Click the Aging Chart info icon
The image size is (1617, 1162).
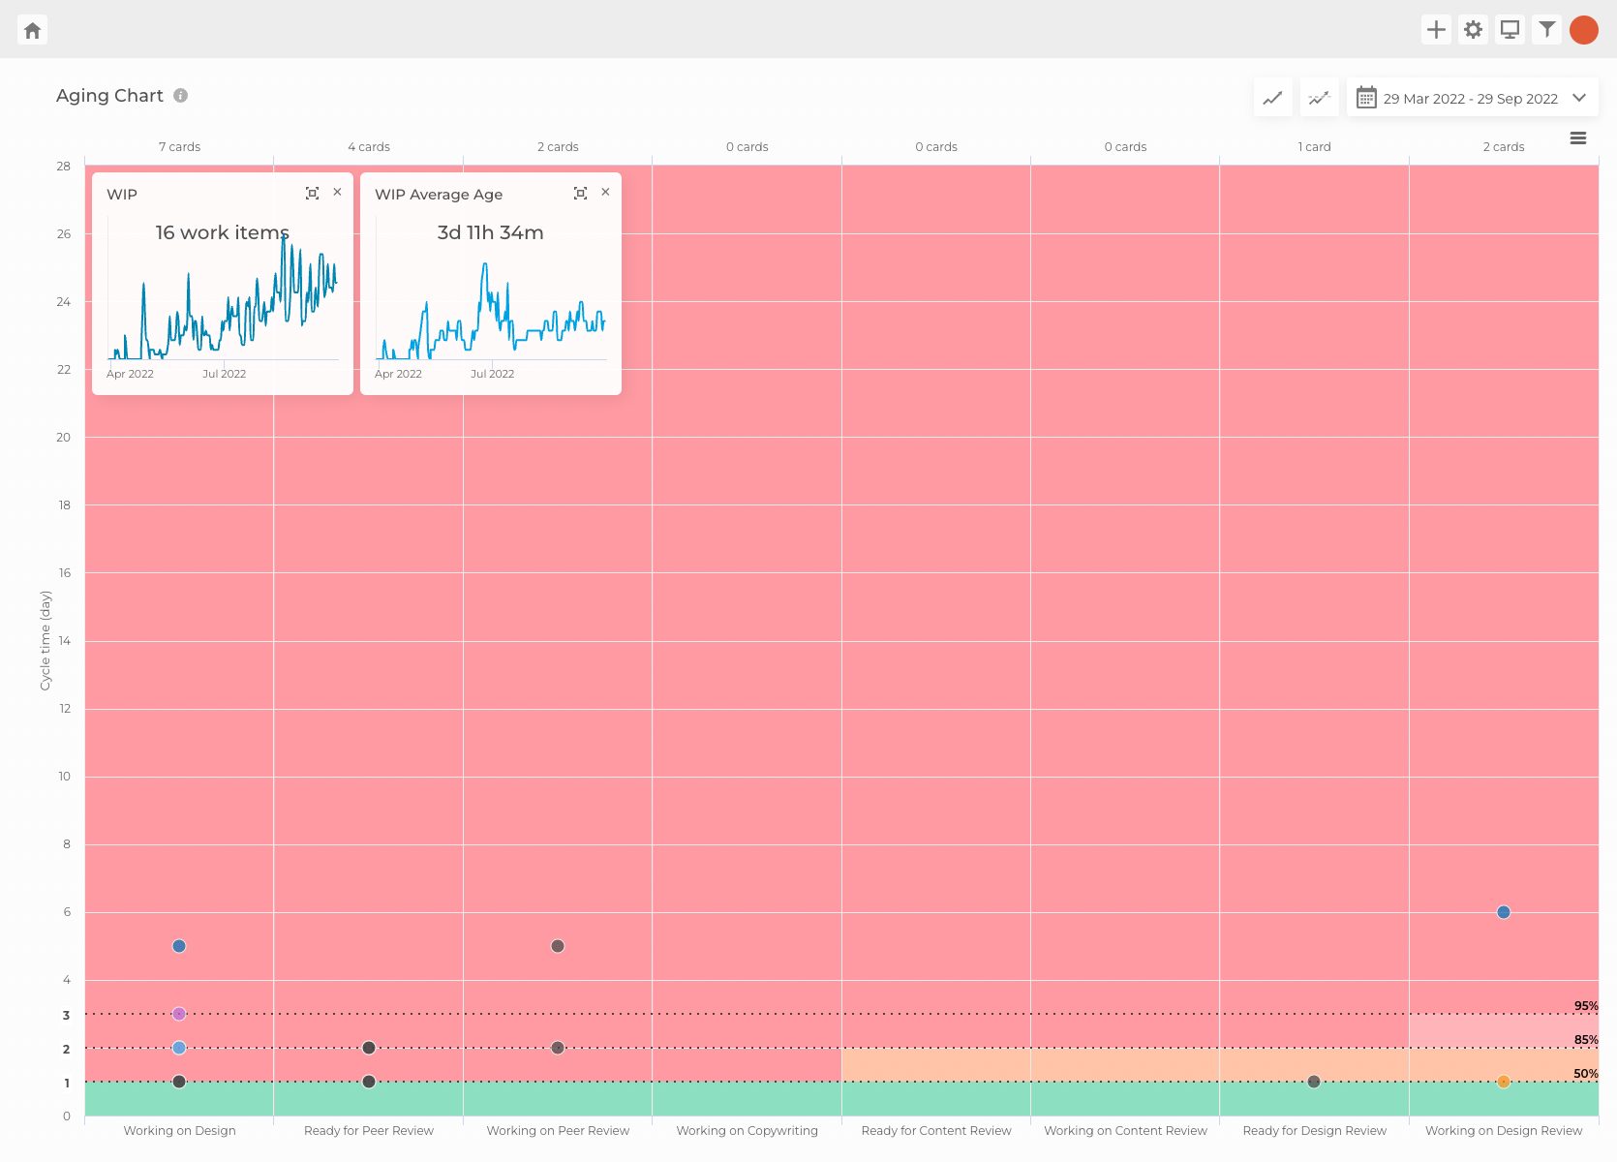[x=181, y=96]
